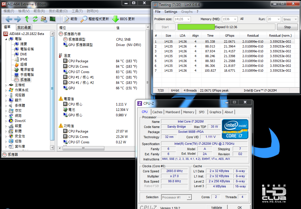Image resolution: width=301 pixels, height=209 pixels.
Task: Switch to the Graphics tab in CPU-Z
Action: [215, 112]
